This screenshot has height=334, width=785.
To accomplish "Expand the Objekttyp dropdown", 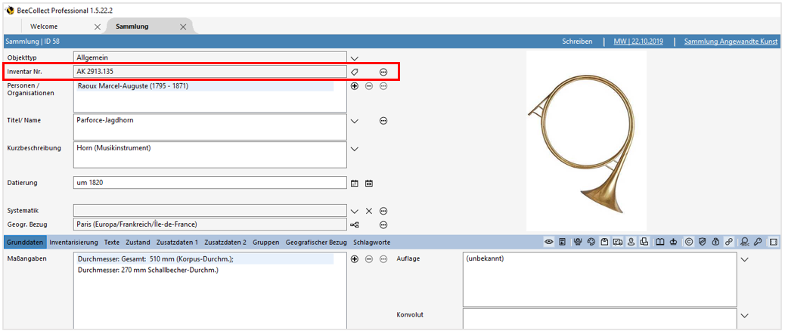I will point(355,57).
